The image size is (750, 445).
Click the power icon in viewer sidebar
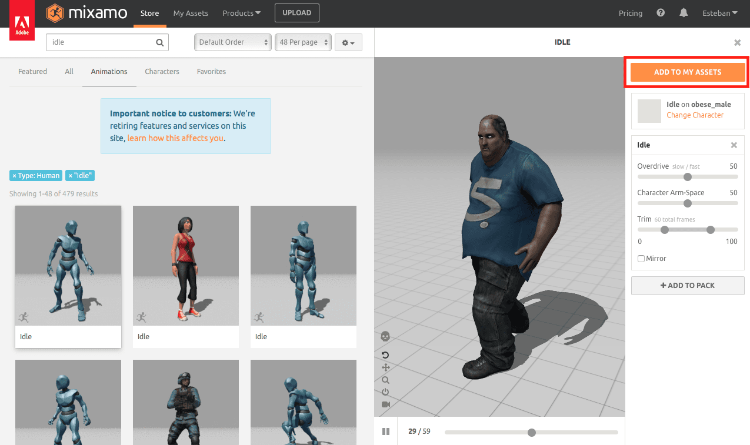[385, 392]
